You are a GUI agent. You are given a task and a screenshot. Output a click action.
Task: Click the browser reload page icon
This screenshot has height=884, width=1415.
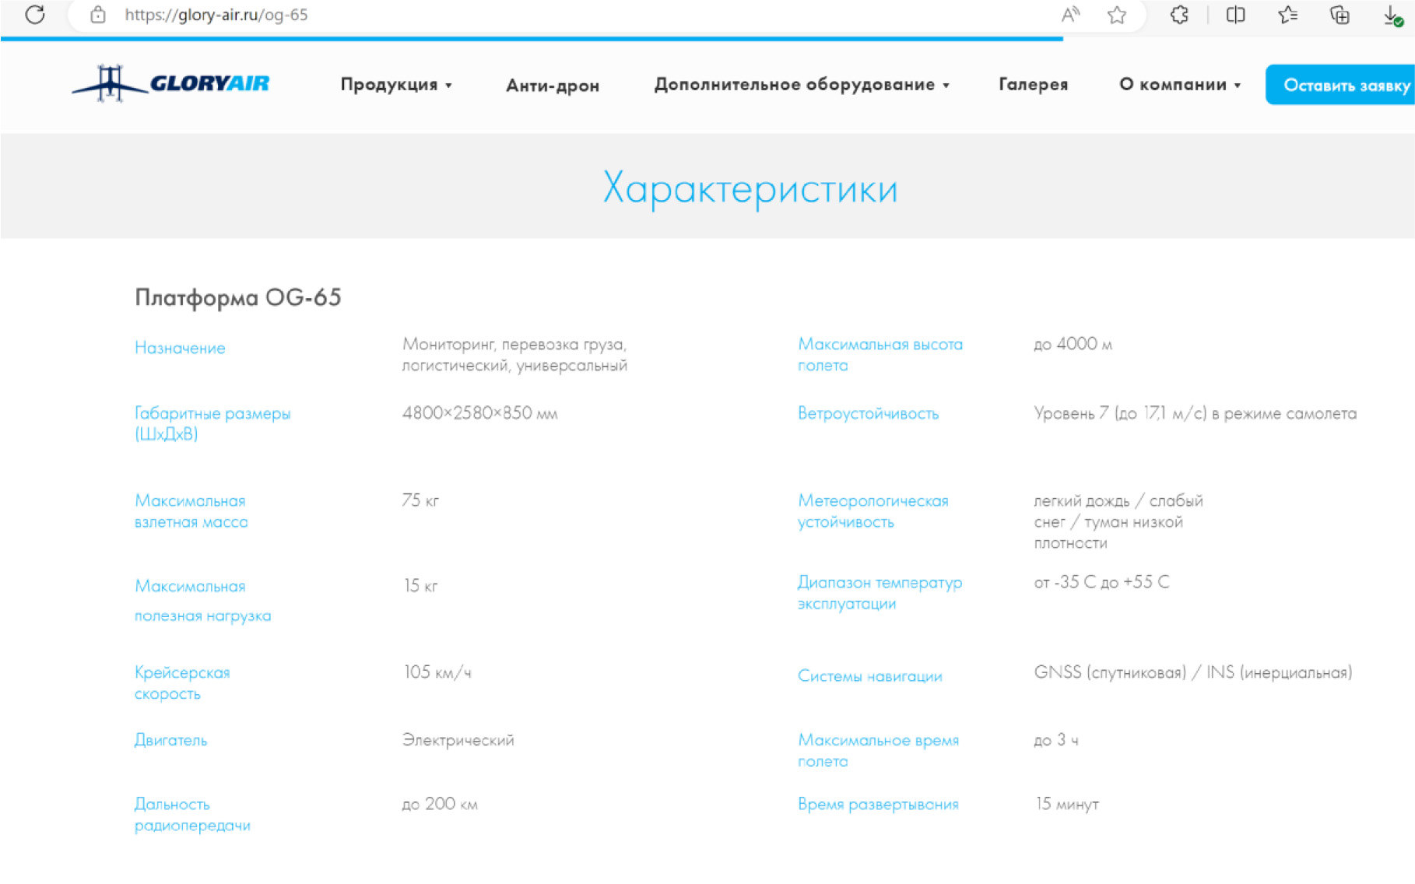pyautogui.click(x=35, y=15)
